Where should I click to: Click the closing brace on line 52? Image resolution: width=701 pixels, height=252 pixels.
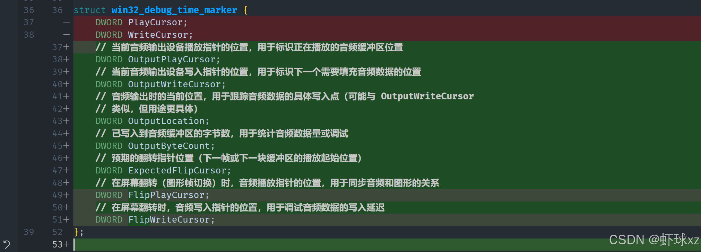tap(76, 232)
